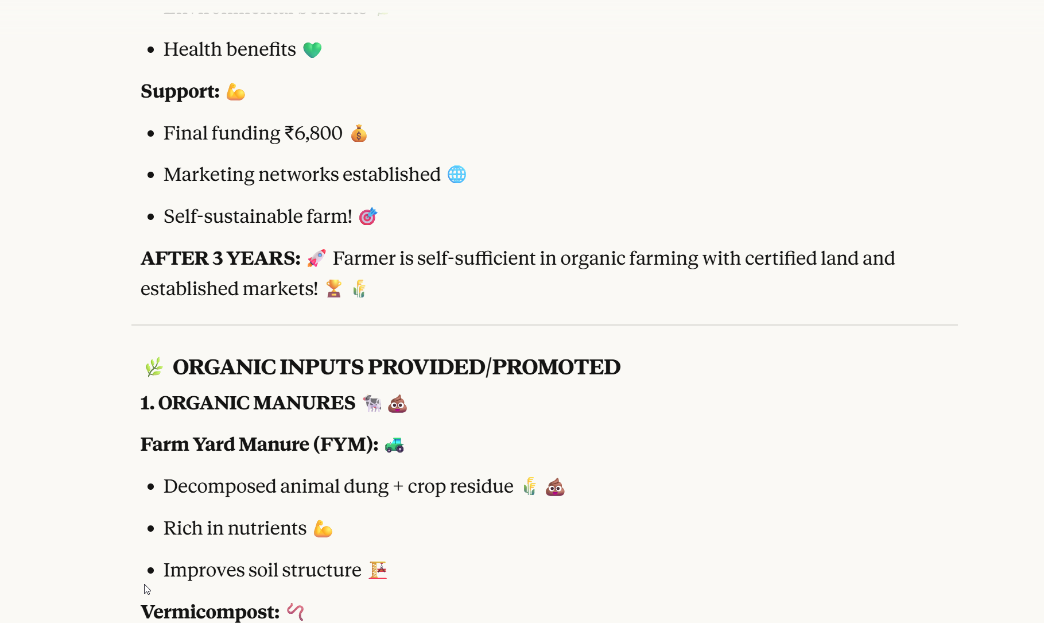Image resolution: width=1044 pixels, height=623 pixels.
Task: Select the rocket emoji after AFTER 3 YEARS
Action: click(316, 258)
